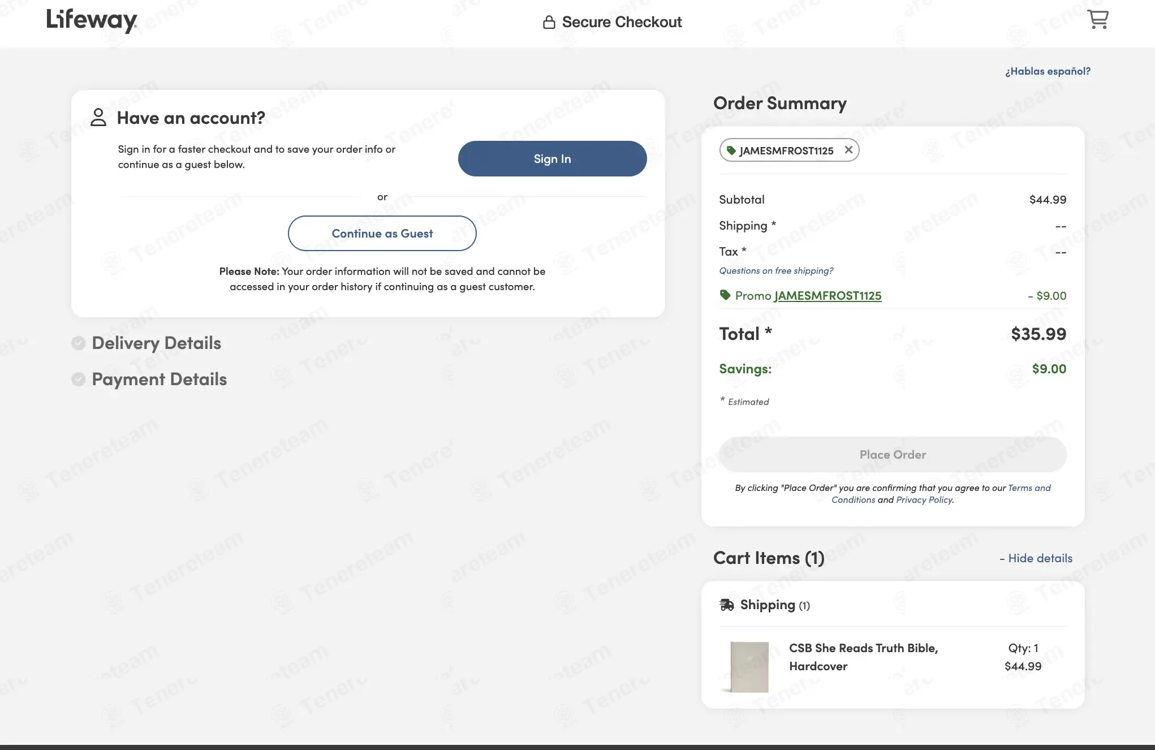Image resolution: width=1155 pixels, height=750 pixels.
Task: Open the Terms and Conditions link
Action: coord(941,494)
